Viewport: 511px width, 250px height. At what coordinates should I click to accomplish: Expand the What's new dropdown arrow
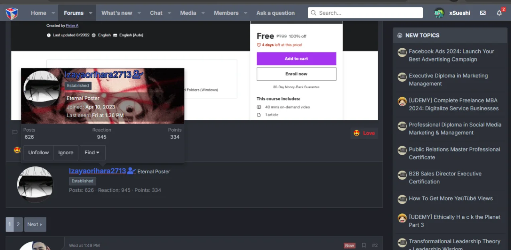[139, 13]
